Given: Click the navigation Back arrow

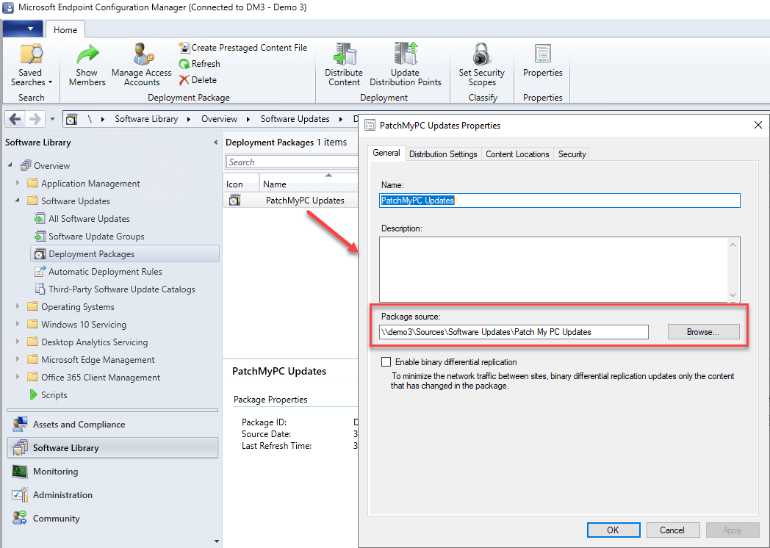Looking at the screenshot, I should point(15,119).
